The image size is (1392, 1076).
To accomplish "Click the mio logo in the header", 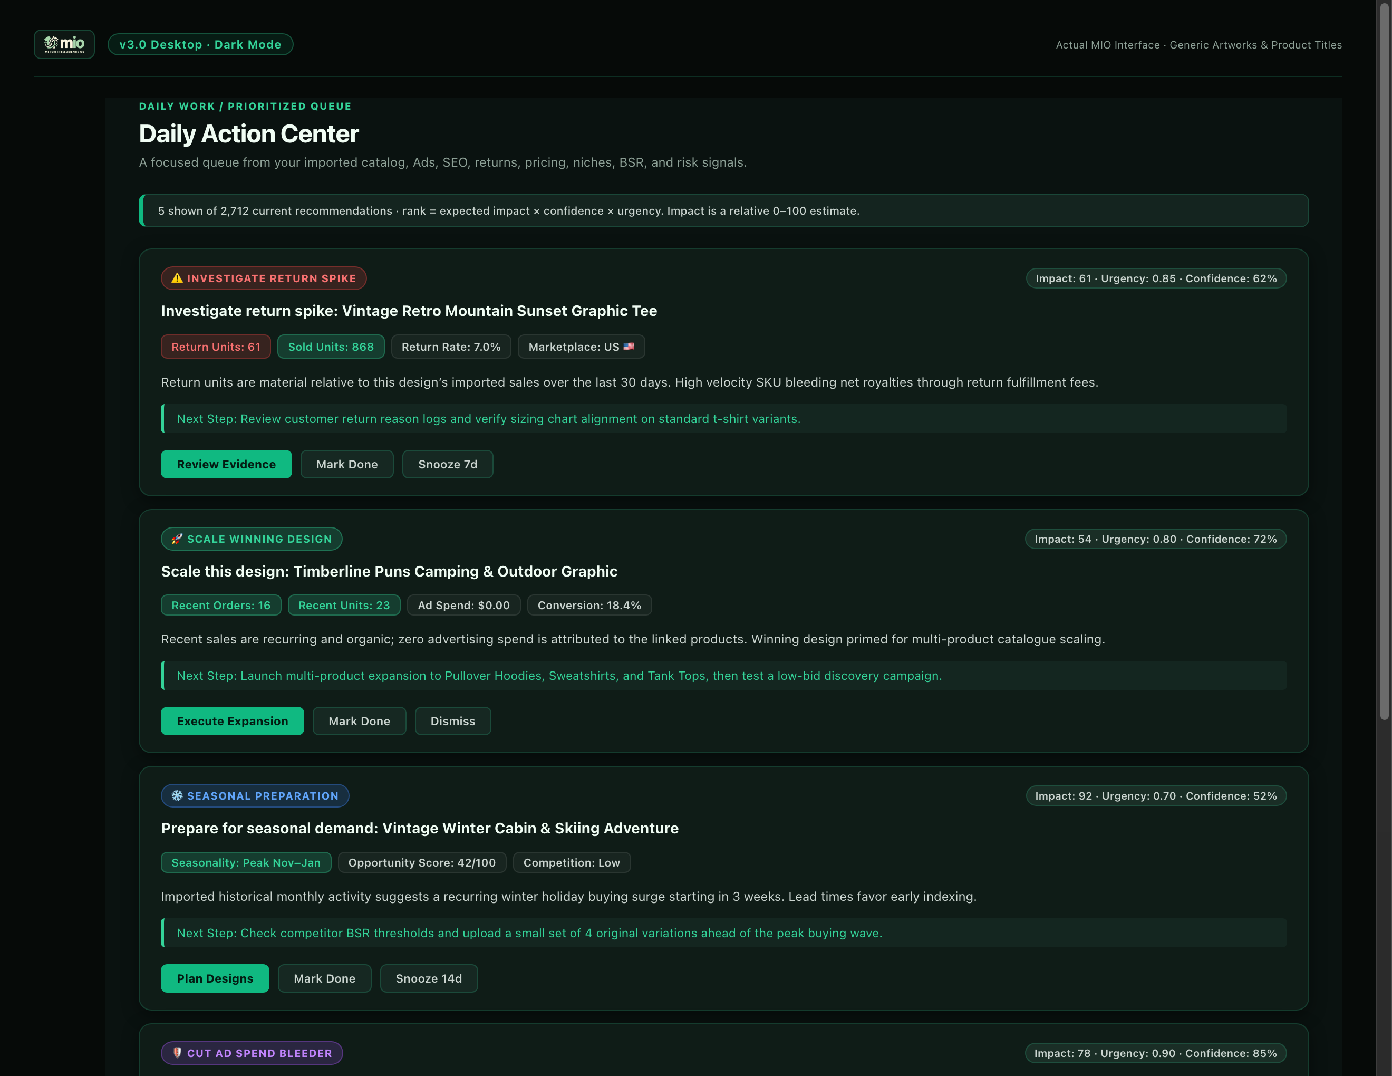I will pos(64,44).
